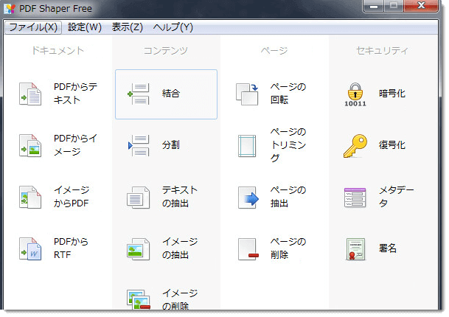The image size is (449, 317).
Task: Select the split (分割) icon
Action: (139, 145)
